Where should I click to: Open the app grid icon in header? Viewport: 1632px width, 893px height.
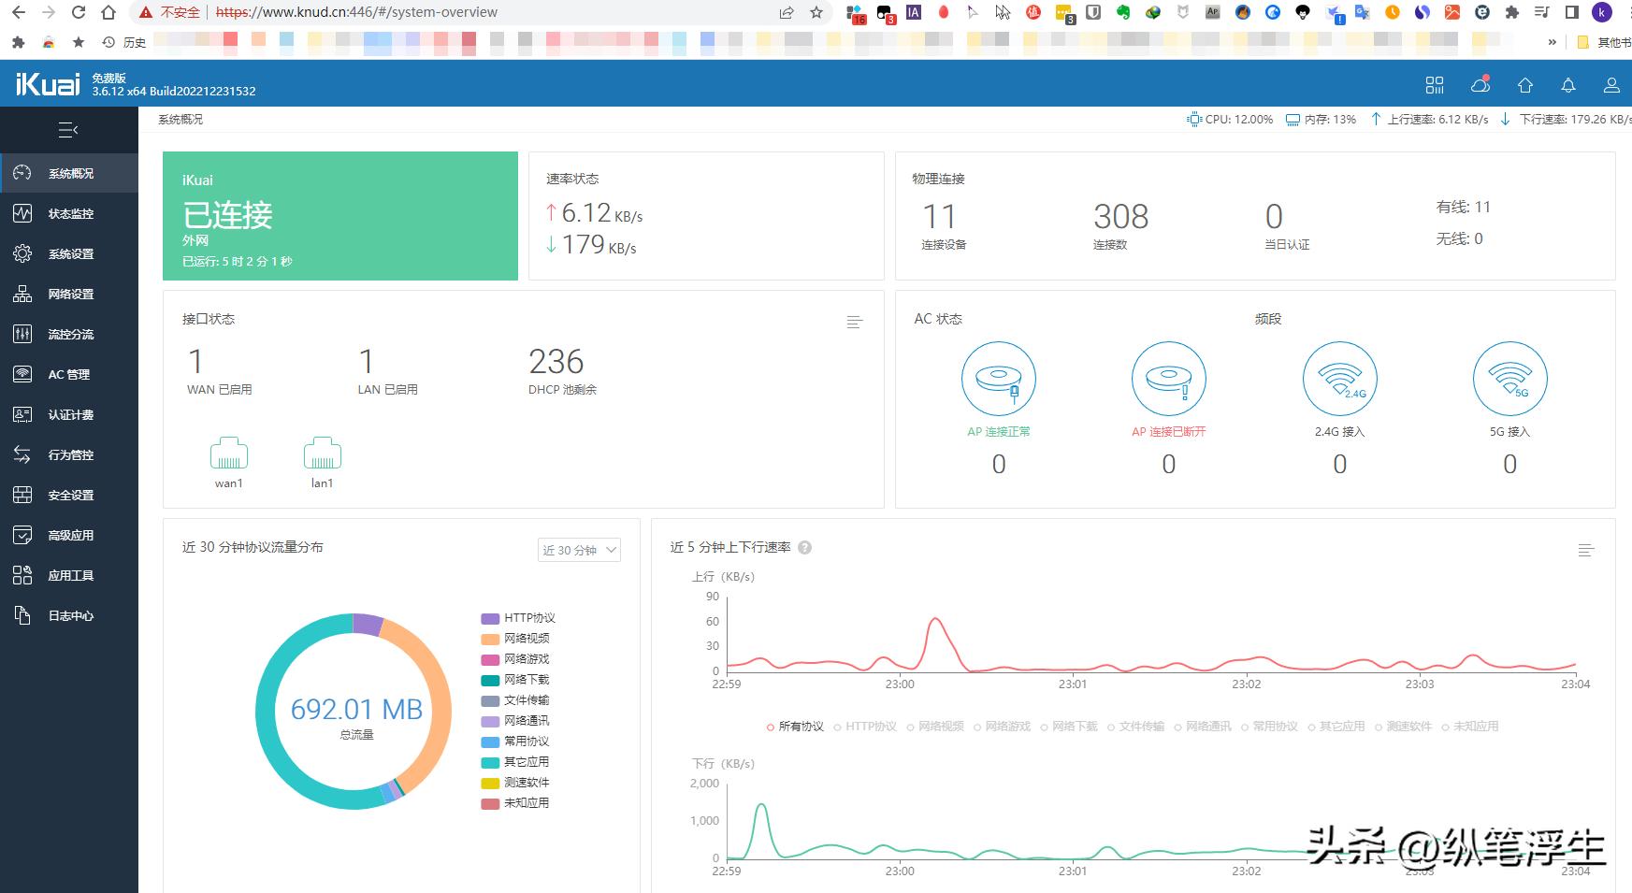click(1435, 85)
